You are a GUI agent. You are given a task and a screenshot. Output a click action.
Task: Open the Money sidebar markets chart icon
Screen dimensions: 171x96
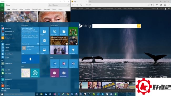pos(2,14)
